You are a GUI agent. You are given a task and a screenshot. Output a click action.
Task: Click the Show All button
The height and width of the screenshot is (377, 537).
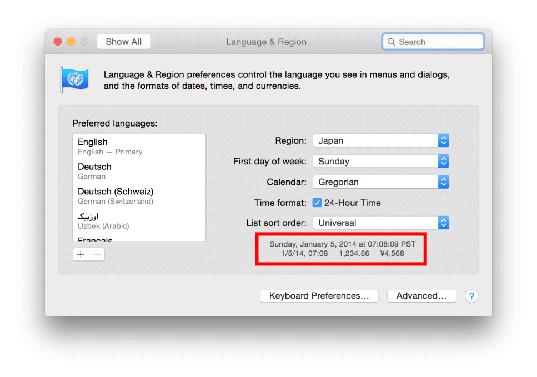pos(123,41)
